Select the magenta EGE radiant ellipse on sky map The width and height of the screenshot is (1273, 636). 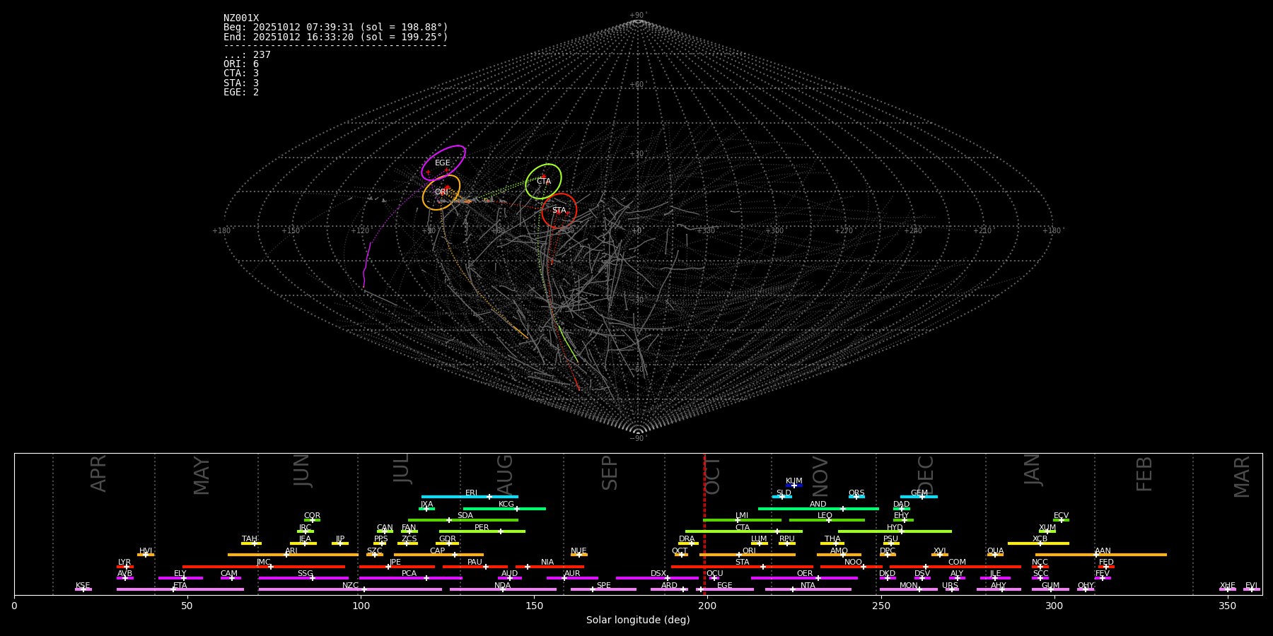pos(443,163)
